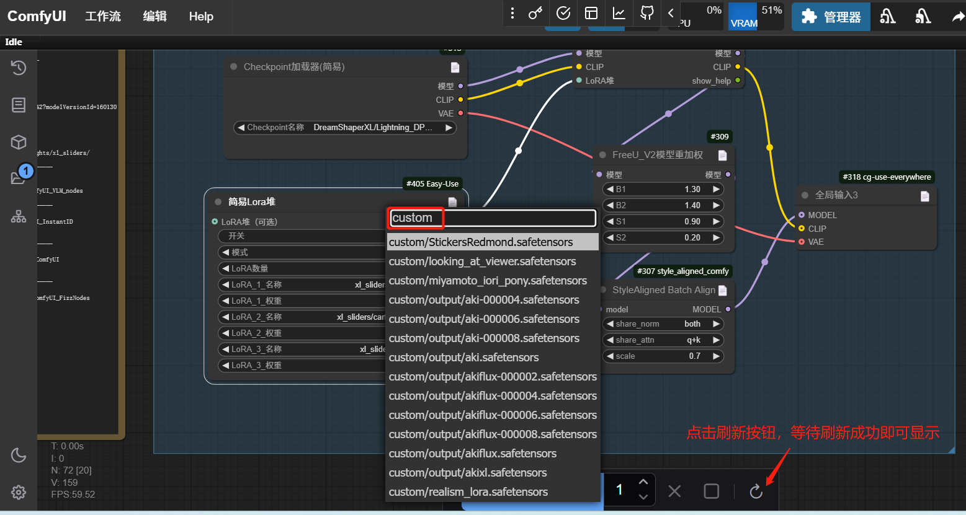Increase batch count with up chevron
966x515 pixels.
[x=643, y=482]
